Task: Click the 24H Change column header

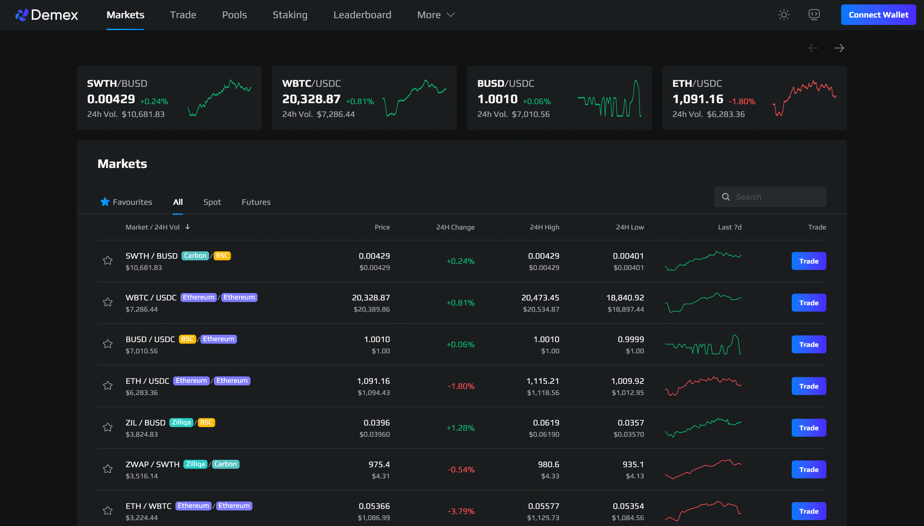Action: tap(455, 227)
